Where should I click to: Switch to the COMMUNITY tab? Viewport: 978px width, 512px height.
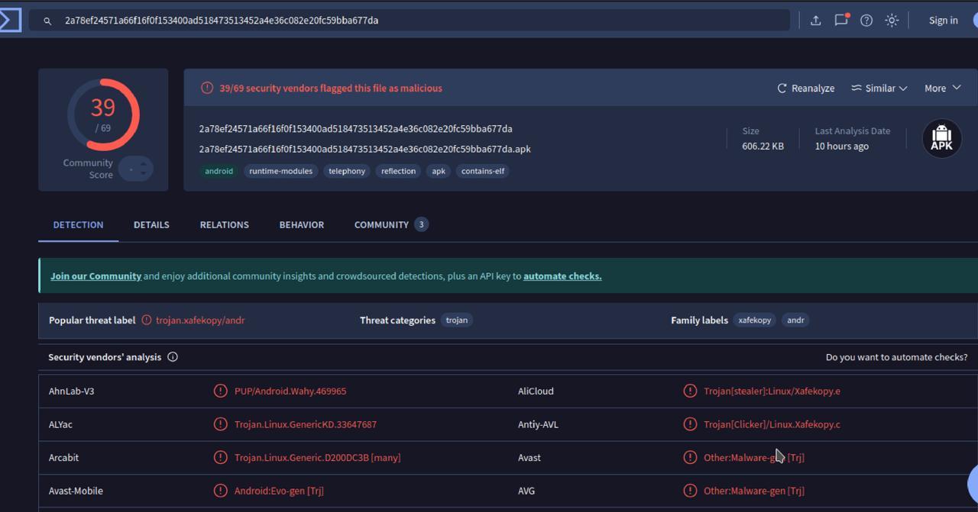click(390, 225)
